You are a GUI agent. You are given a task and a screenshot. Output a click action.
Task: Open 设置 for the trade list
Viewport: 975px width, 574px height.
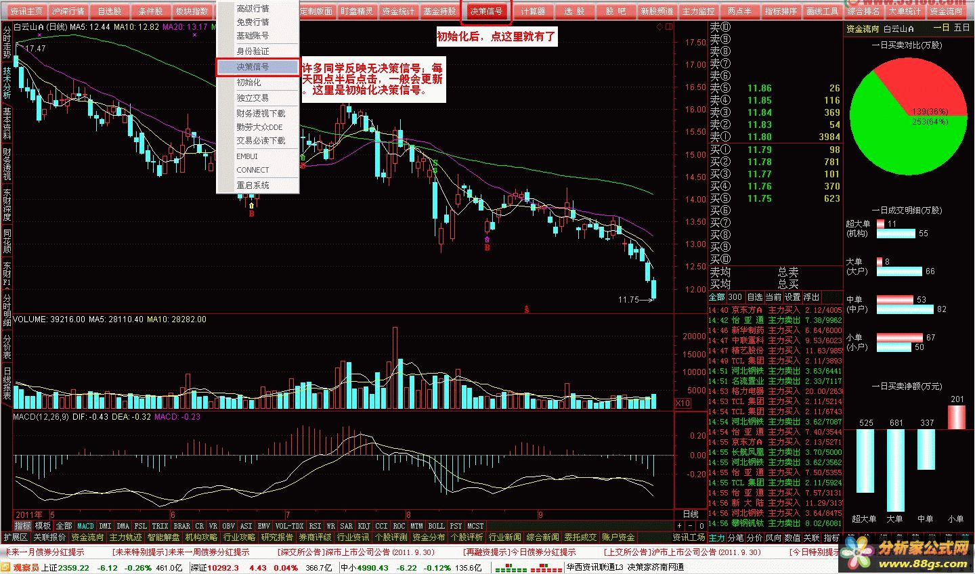tap(792, 297)
